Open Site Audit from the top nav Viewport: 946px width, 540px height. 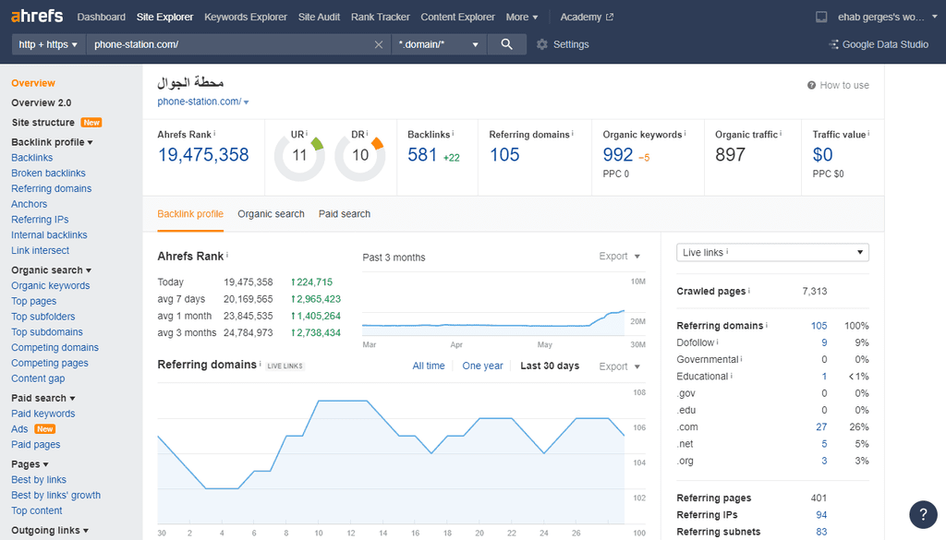pyautogui.click(x=319, y=17)
